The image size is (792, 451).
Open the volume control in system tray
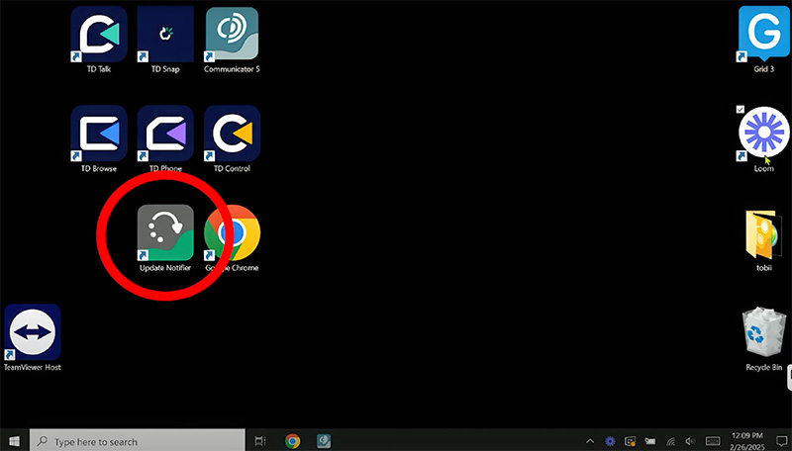[x=689, y=441]
